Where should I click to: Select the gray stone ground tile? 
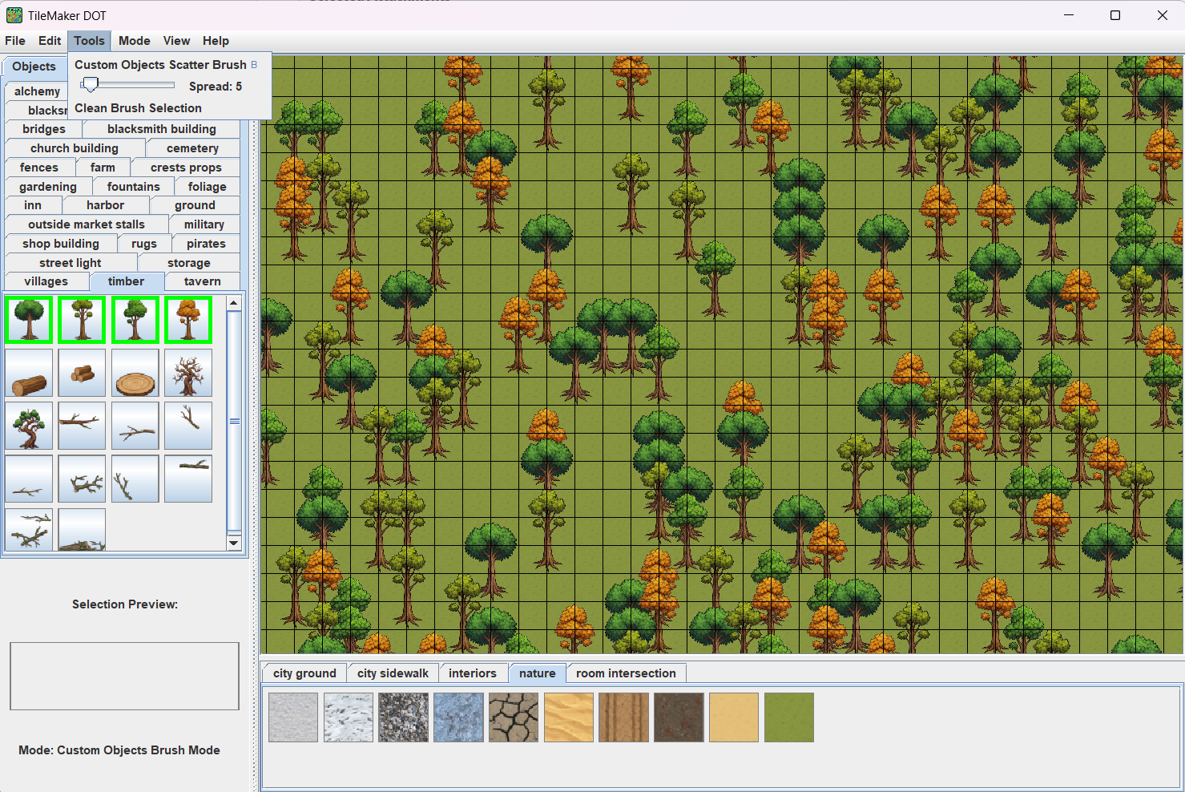[293, 717]
